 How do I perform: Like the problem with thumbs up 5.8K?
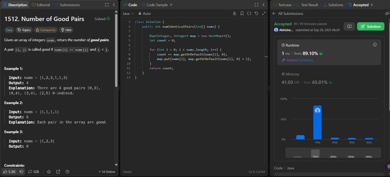click(x=10, y=171)
